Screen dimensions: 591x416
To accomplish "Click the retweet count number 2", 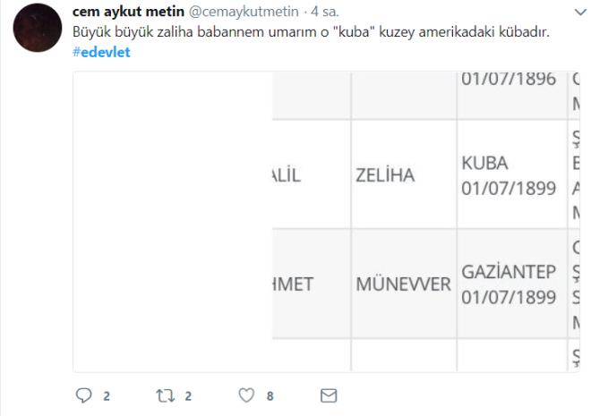I will 188,395.
